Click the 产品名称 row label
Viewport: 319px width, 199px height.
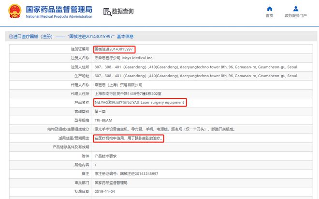pyautogui.click(x=82, y=103)
